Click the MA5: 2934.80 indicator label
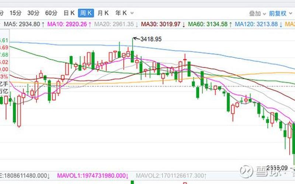This screenshot has width=295, height=184. pos(24,24)
